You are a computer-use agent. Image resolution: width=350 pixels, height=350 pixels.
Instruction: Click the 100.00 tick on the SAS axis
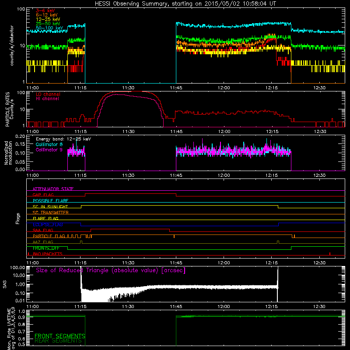pyautogui.click(x=17, y=267)
